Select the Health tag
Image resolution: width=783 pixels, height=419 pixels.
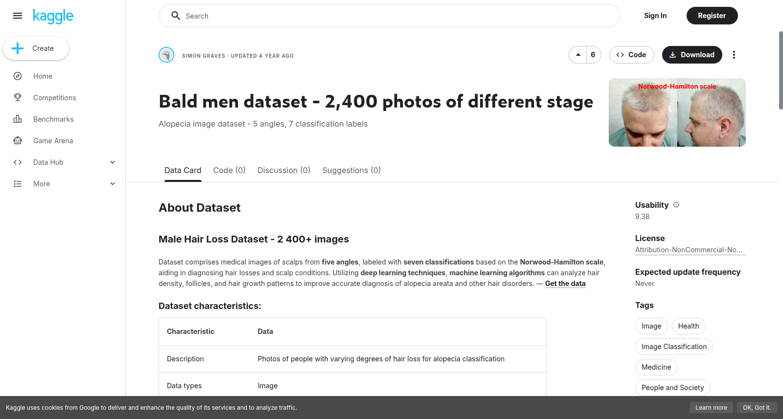688,326
